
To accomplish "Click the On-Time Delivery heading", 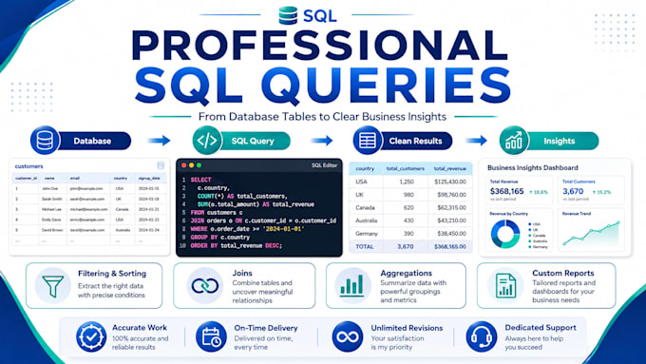I will pos(266,328).
